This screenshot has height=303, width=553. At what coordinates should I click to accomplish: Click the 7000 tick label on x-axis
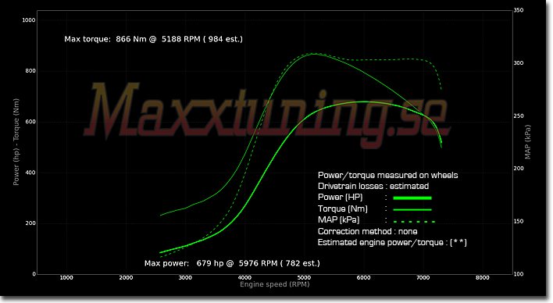coord(423,277)
